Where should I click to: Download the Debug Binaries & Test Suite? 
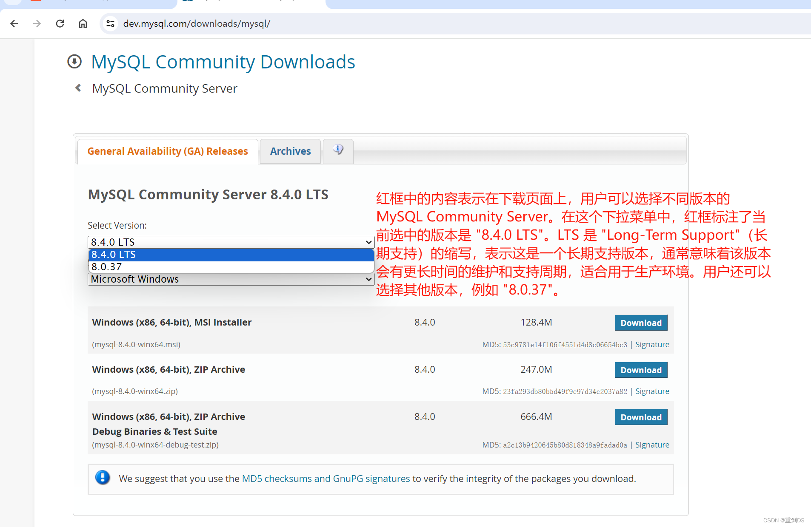(x=641, y=417)
